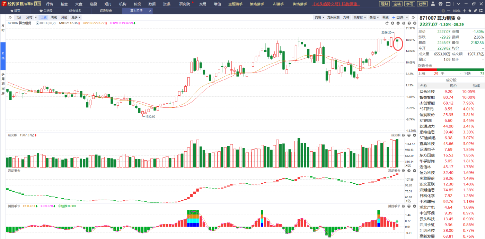Select the 5分 period button
This screenshot has width=485, height=239.
(x=19, y=17)
